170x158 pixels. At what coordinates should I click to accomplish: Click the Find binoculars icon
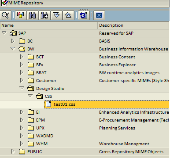33,15
